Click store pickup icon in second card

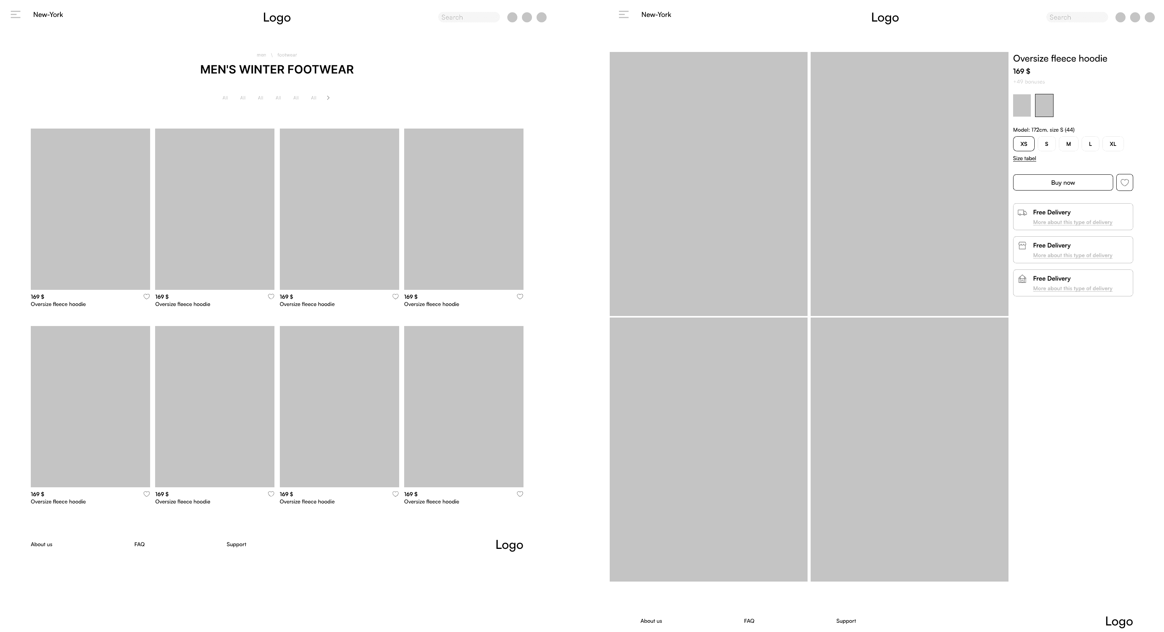coord(1022,246)
